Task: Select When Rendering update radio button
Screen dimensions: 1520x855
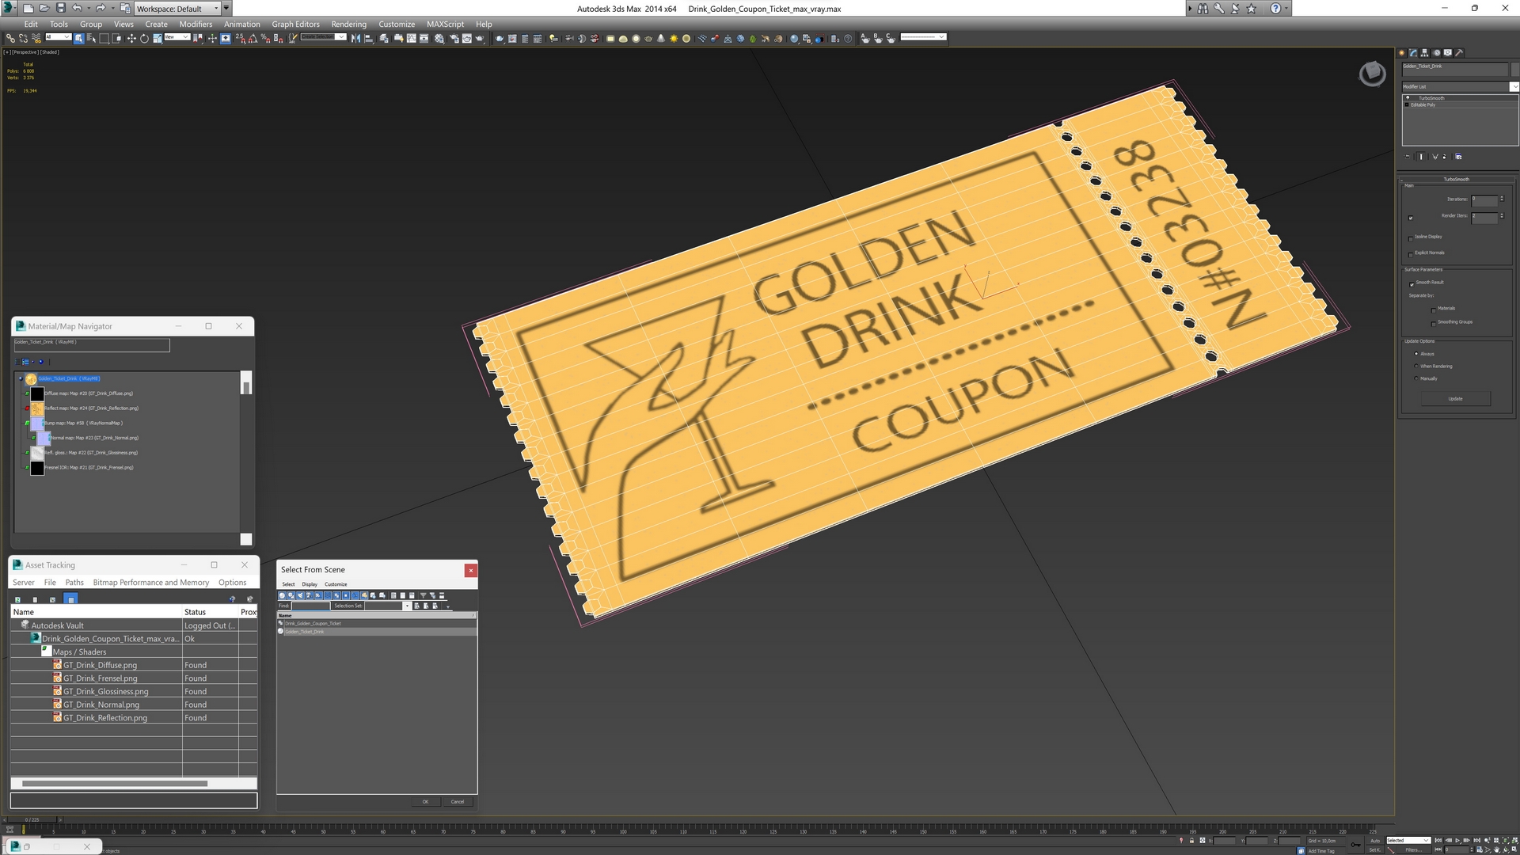Action: [x=1416, y=366]
